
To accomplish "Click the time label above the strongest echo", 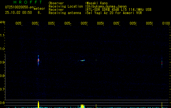I will (35, 23).
